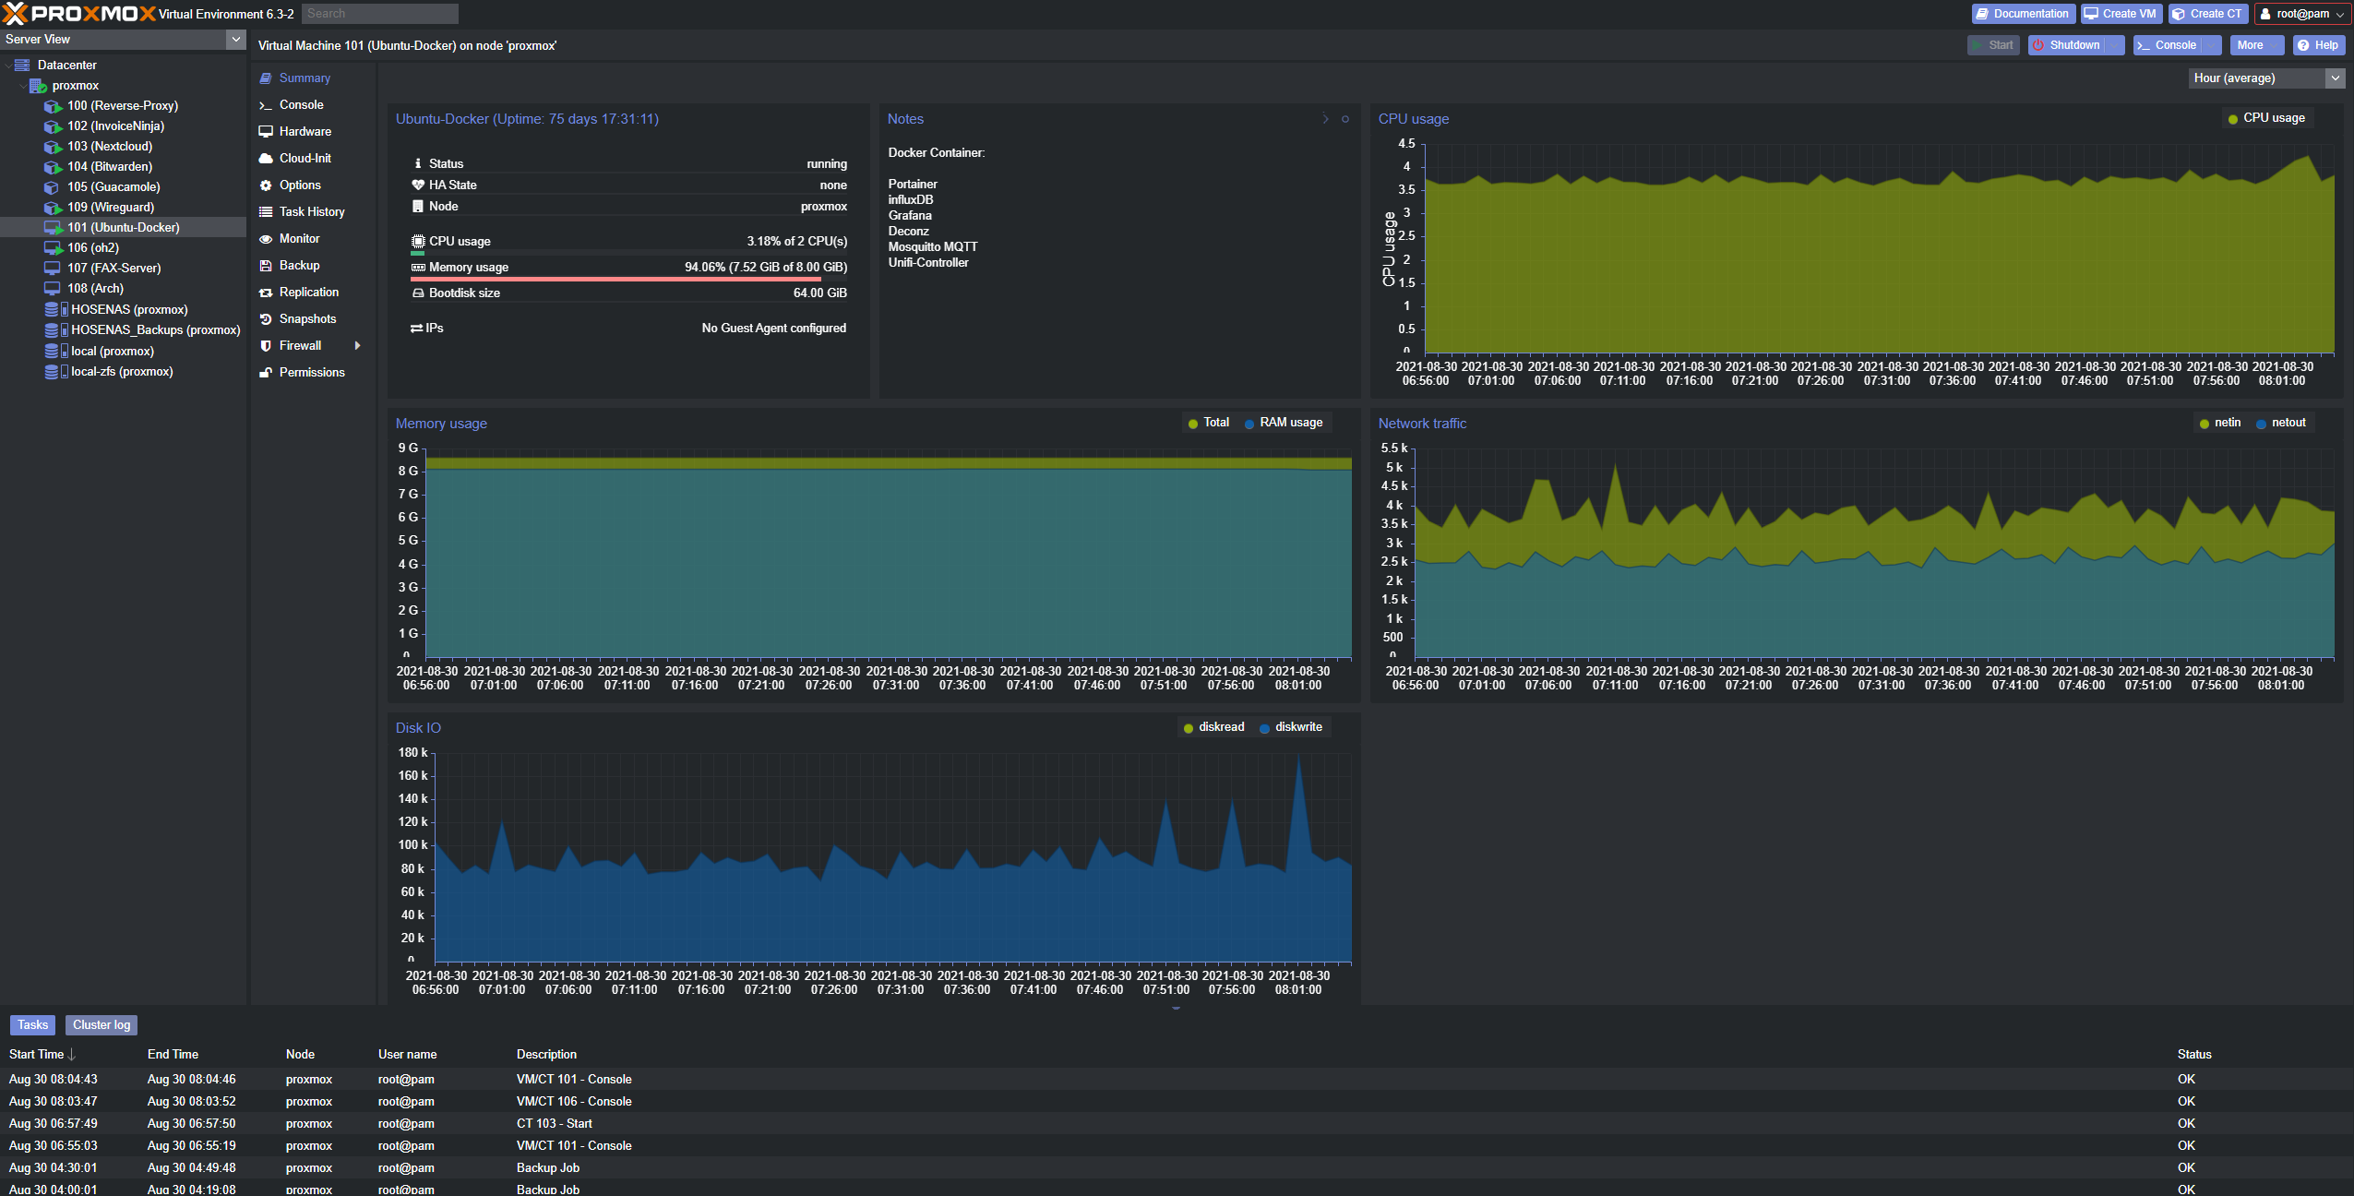2354x1196 pixels.
Task: Click the Help button
Action: (2319, 45)
